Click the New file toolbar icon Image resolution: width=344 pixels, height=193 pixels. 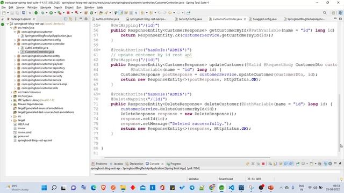(x=4, y=13)
